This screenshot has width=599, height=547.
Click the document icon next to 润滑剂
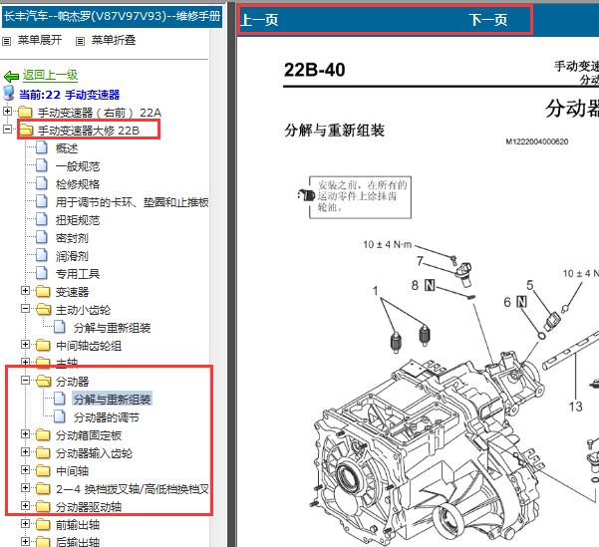(42, 255)
